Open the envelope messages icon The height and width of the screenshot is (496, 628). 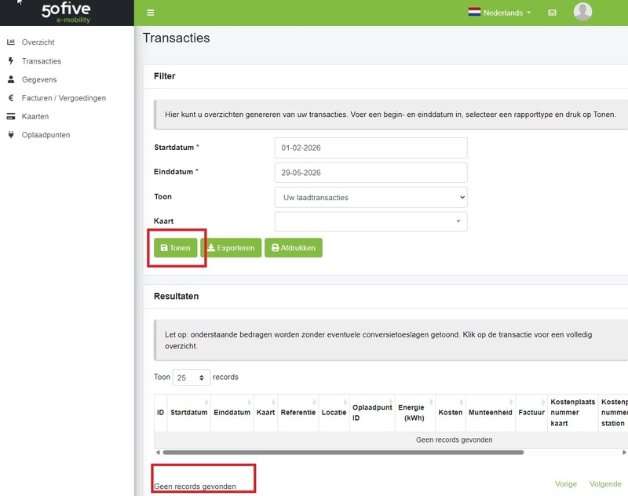(x=552, y=13)
